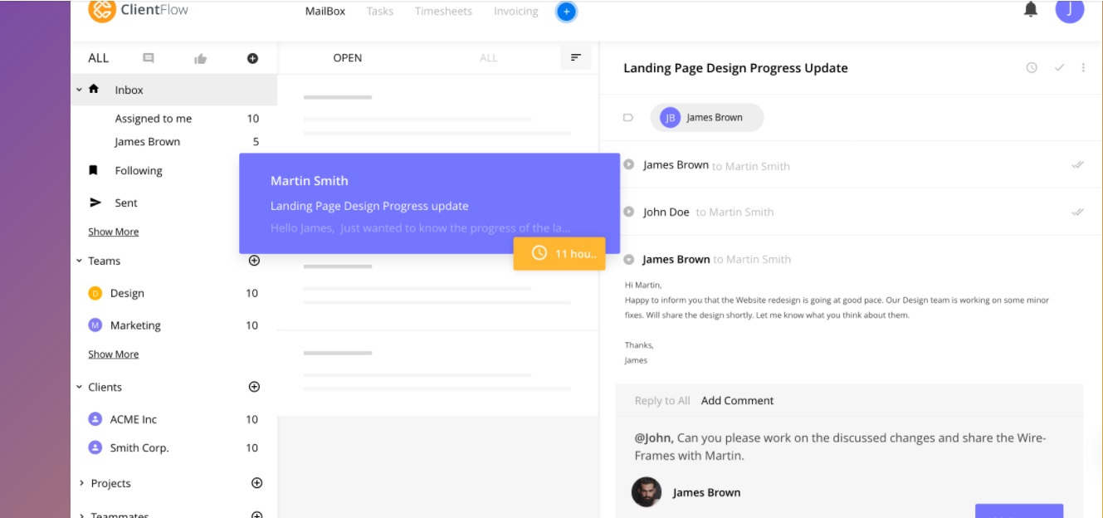This screenshot has width=1103, height=518.
Task: Open the Invoicing tab
Action: tap(516, 12)
